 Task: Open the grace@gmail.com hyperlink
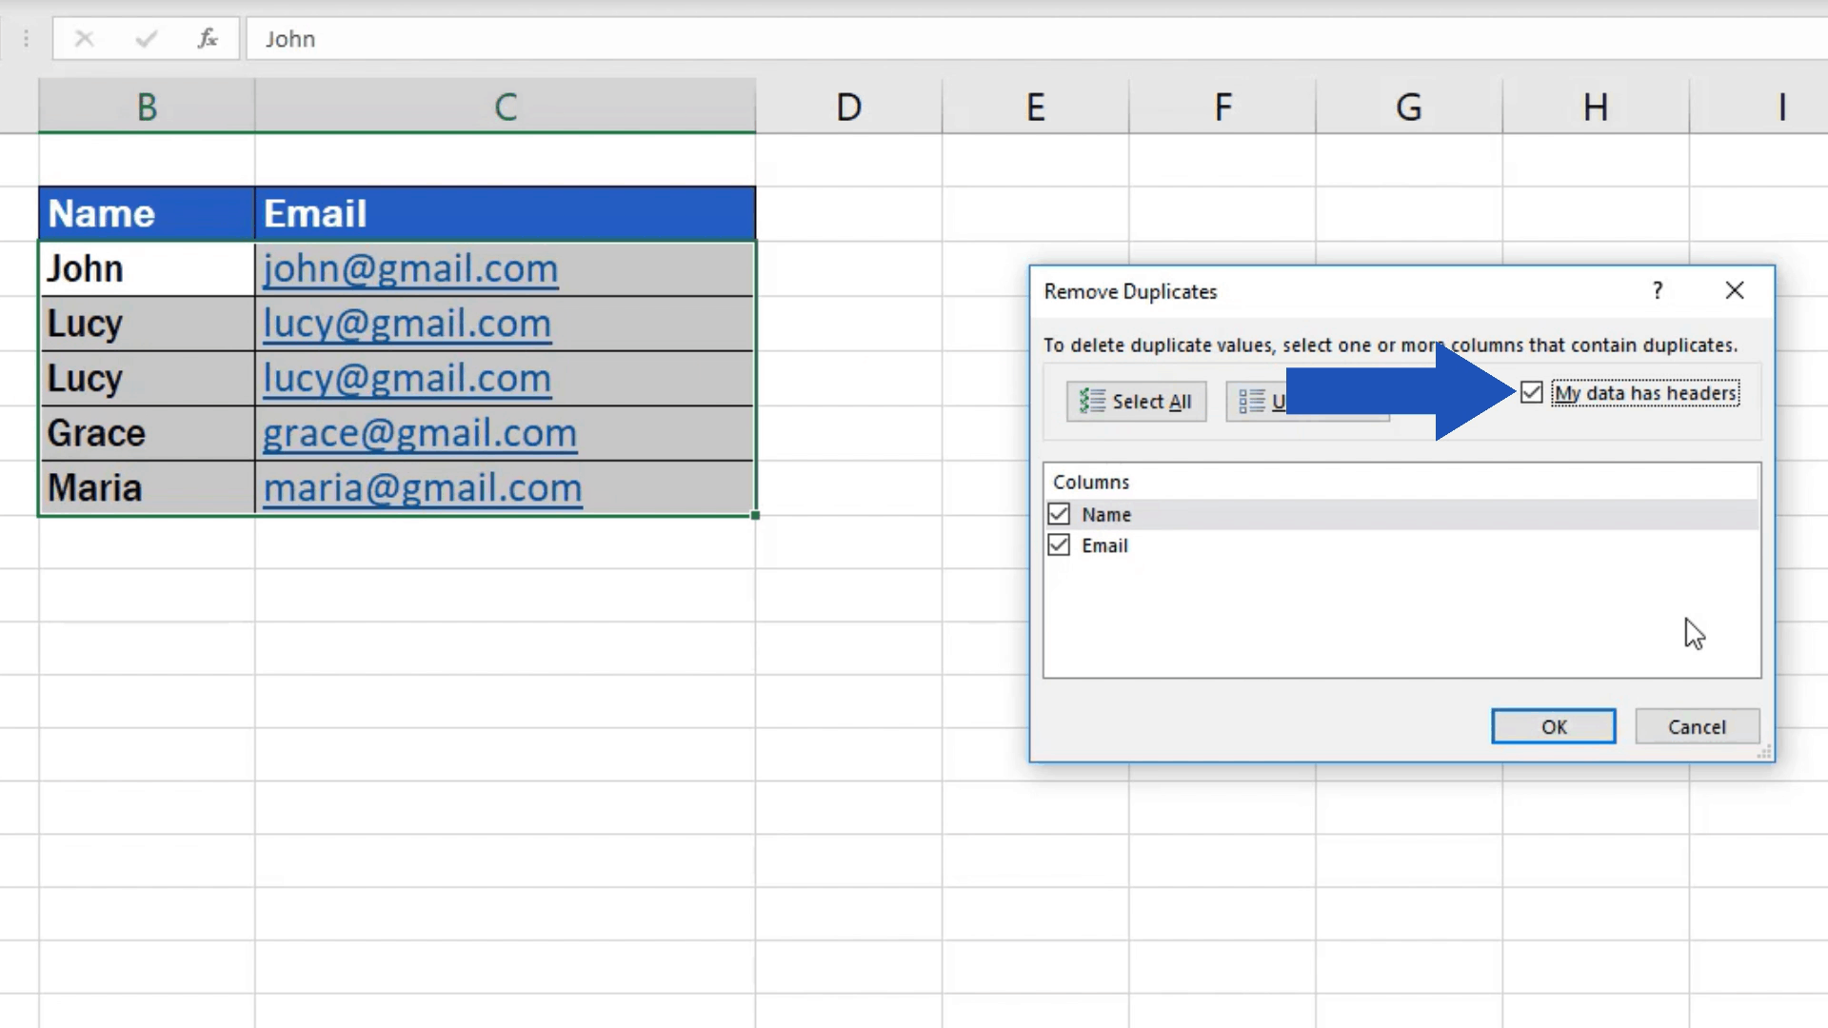tap(420, 433)
